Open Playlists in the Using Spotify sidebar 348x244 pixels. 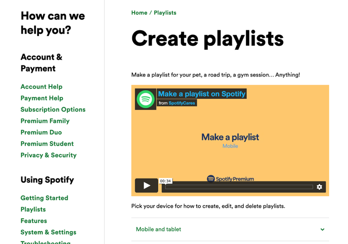(33, 209)
